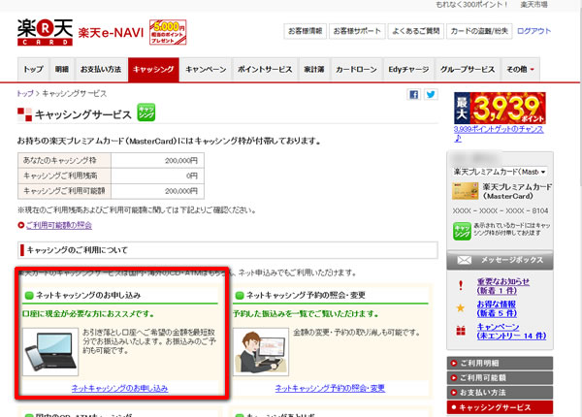Open the グループサービス tab

pyautogui.click(x=468, y=70)
